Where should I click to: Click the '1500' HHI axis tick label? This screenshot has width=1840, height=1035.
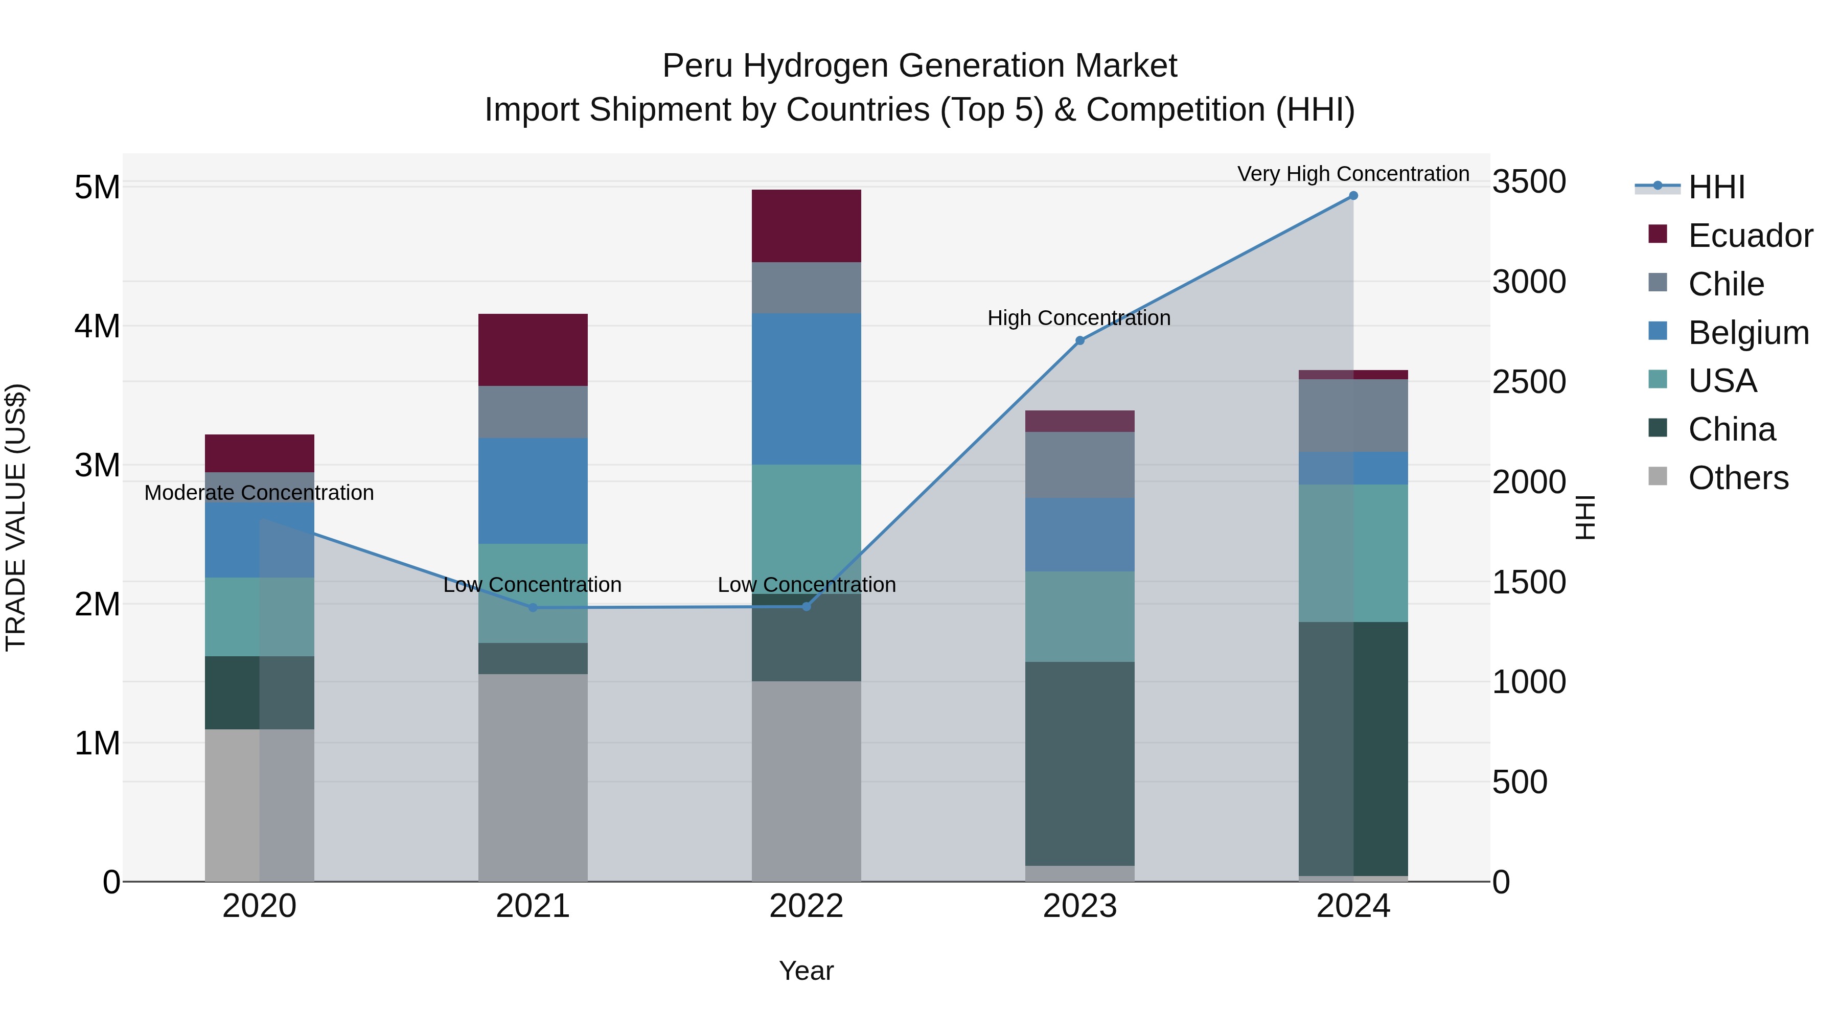(1529, 582)
